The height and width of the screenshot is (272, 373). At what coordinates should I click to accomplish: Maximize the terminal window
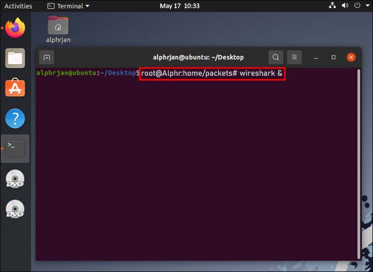pos(333,57)
